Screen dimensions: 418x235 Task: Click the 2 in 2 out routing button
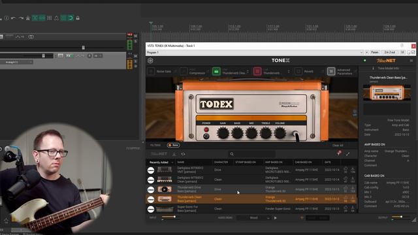coord(389,52)
